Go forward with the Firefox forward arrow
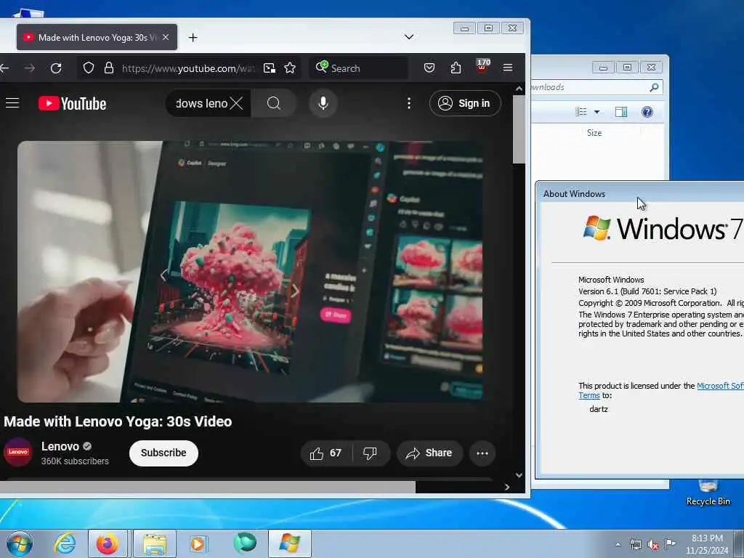Screen dimensions: 744x558 tap(29, 68)
